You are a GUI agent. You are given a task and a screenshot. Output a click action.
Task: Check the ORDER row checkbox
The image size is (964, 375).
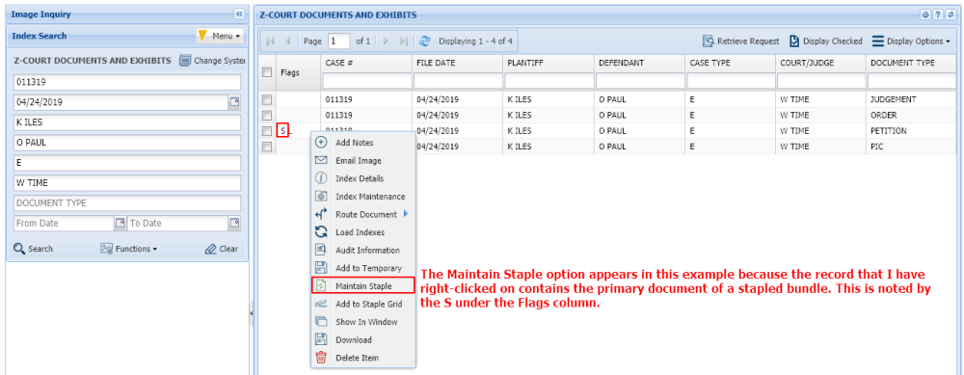(x=267, y=115)
